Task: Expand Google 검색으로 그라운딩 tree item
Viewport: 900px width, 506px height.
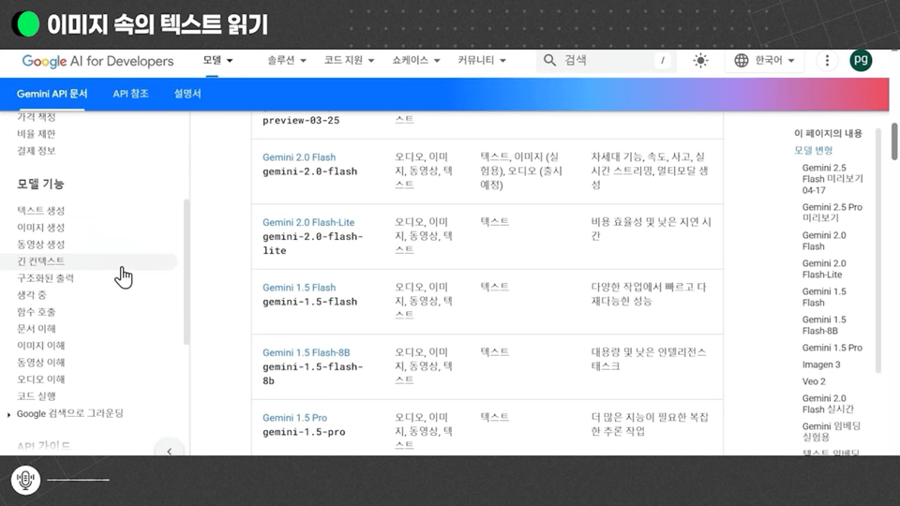Action: coord(8,414)
